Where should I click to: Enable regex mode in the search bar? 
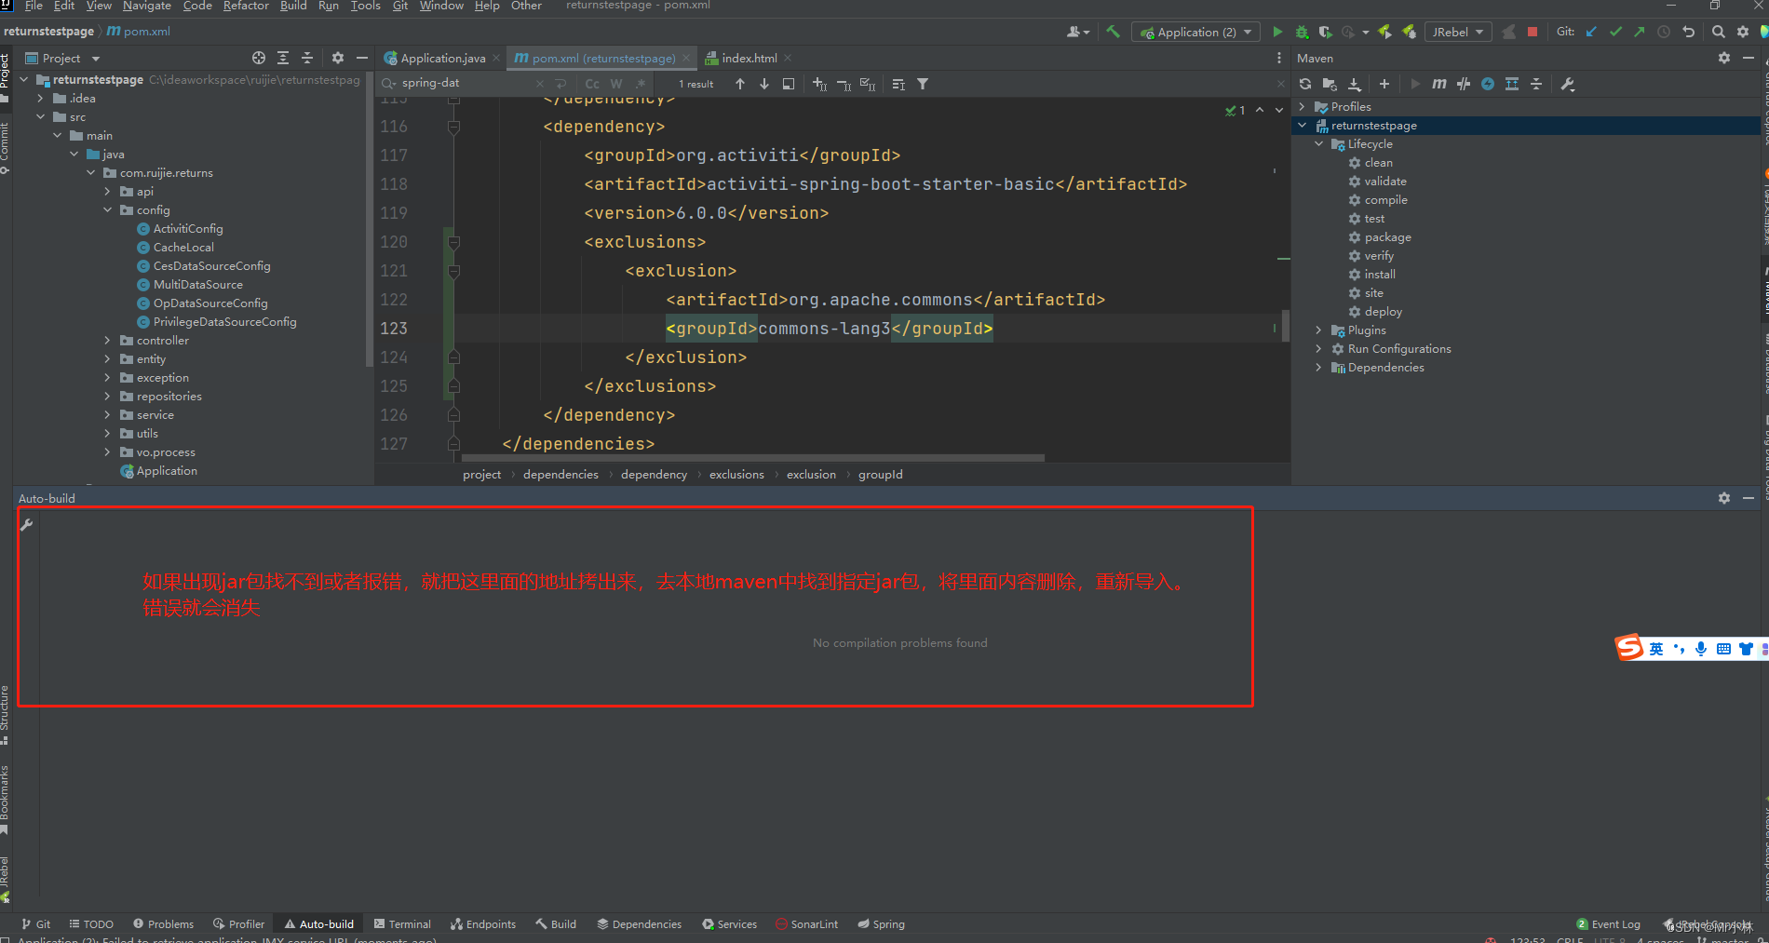coord(641,83)
